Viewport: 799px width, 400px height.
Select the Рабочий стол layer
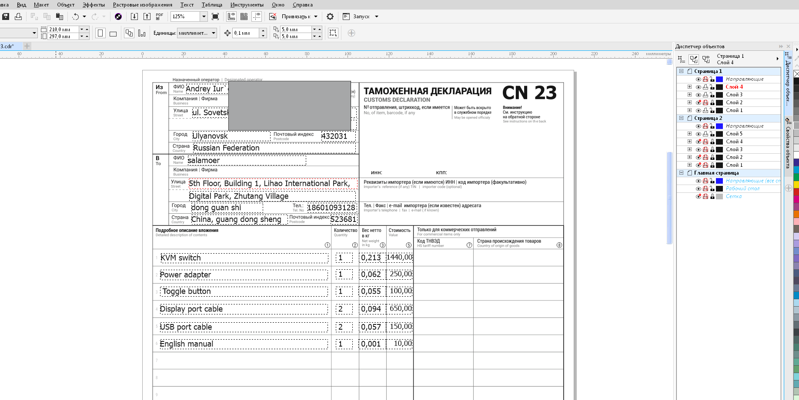pos(742,188)
